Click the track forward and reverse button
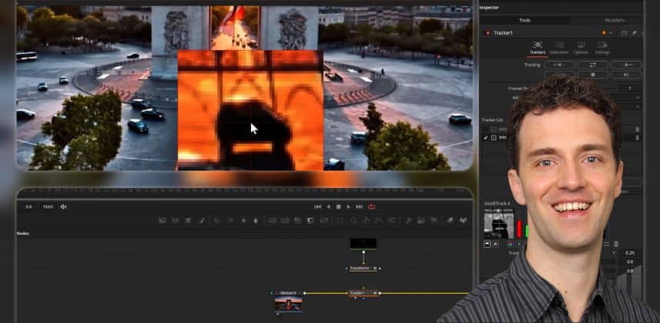Image resolution: width=660 pixels, height=323 pixels. pyautogui.click(x=593, y=65)
